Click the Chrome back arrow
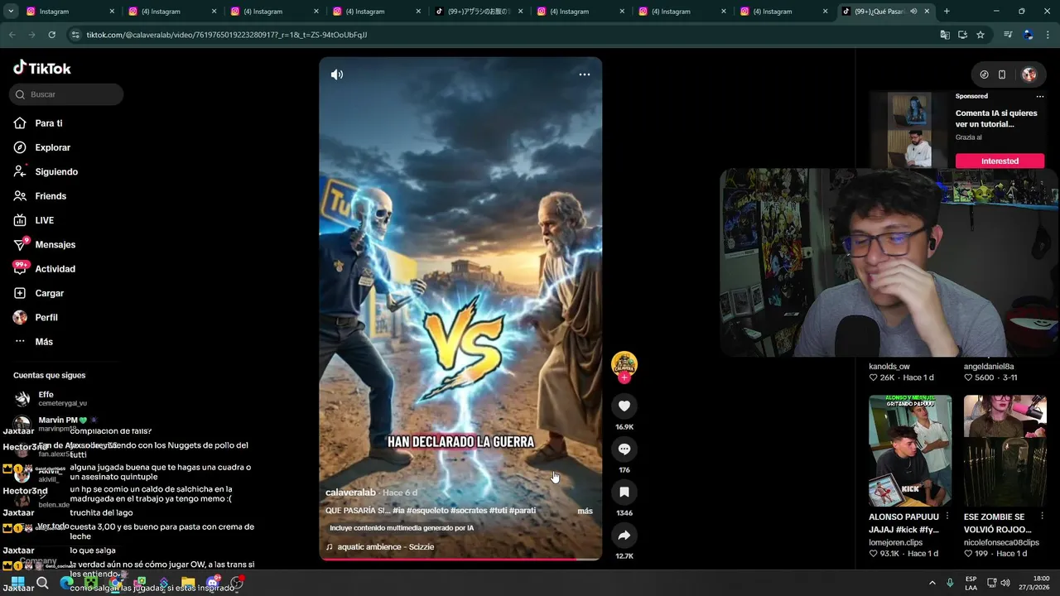The image size is (1060, 596). coord(12,35)
